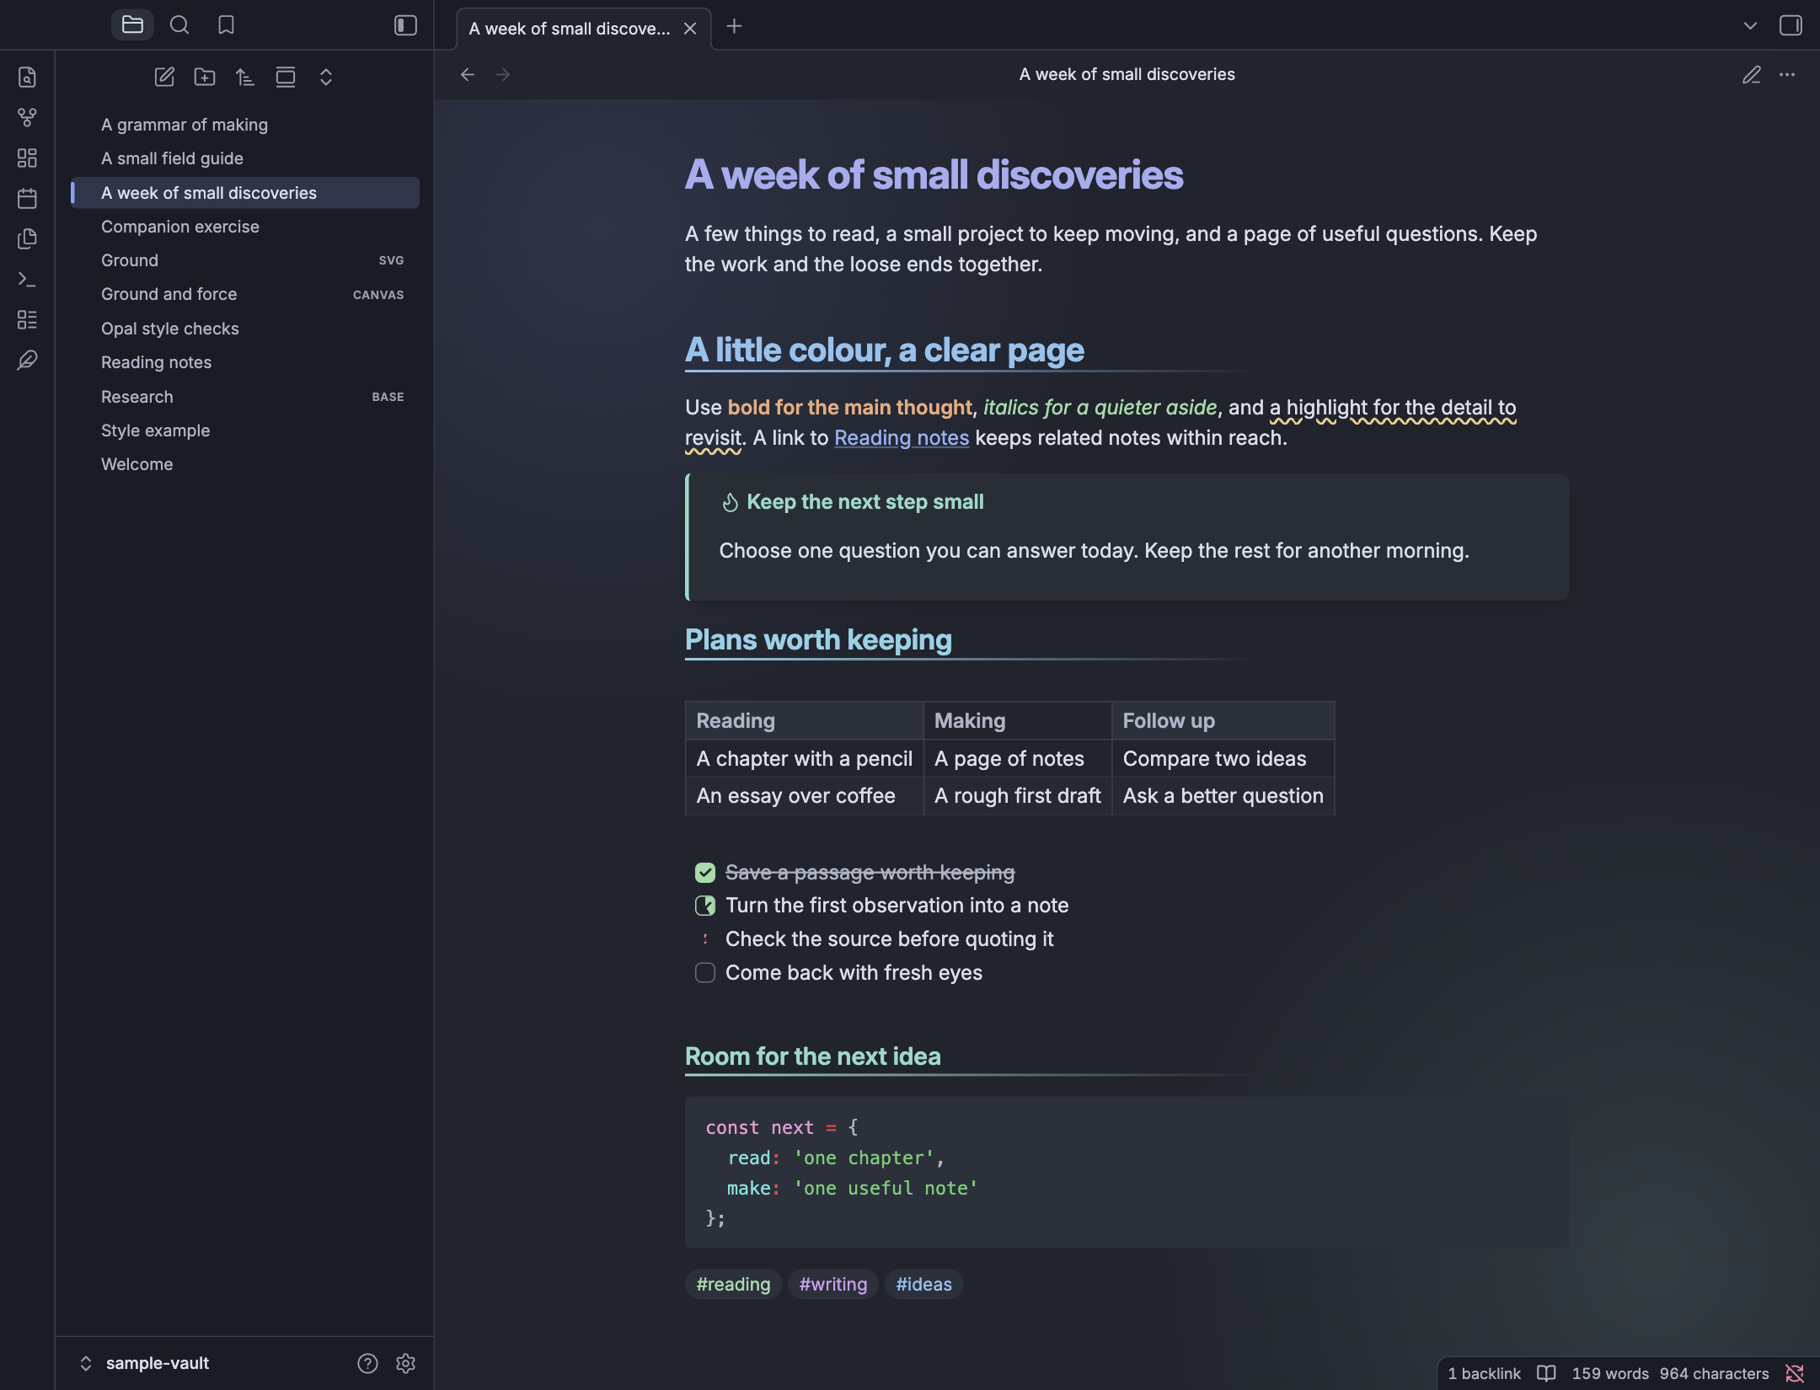Image resolution: width=1820 pixels, height=1390 pixels.
Task: Close the 'A week of small discove...' tab
Action: click(x=690, y=29)
